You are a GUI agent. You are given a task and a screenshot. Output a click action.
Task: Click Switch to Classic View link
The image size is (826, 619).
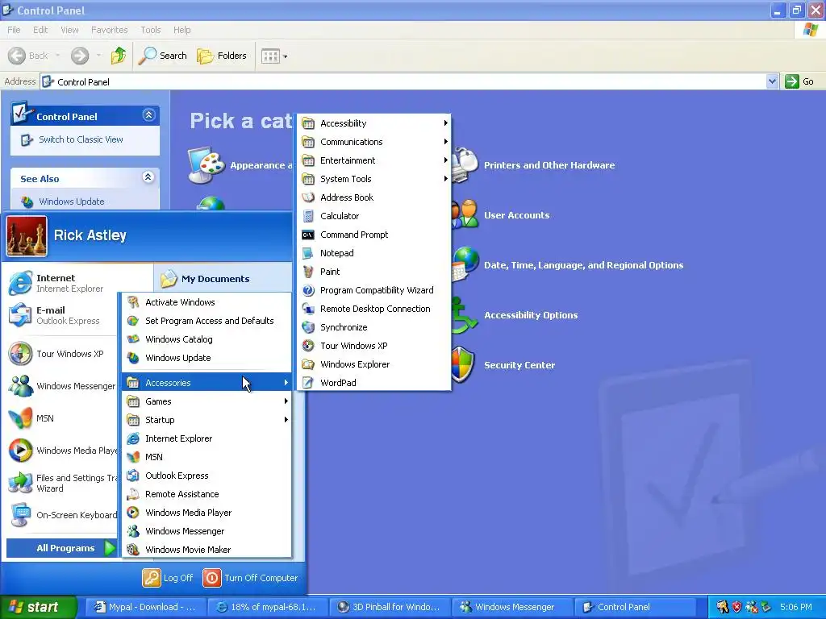(81, 139)
